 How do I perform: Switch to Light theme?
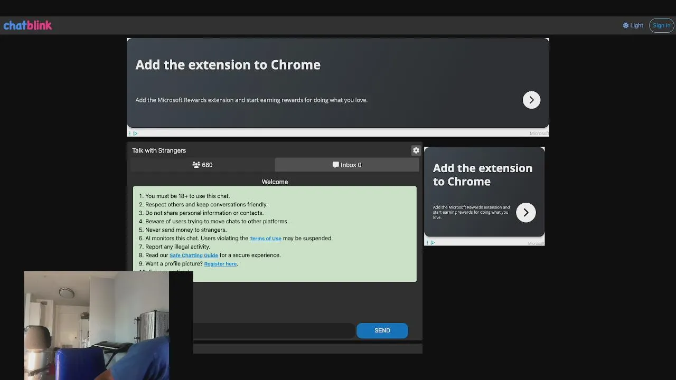[633, 25]
